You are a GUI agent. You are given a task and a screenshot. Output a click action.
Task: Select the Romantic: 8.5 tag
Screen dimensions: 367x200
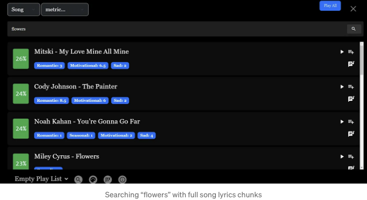pyautogui.click(x=51, y=100)
